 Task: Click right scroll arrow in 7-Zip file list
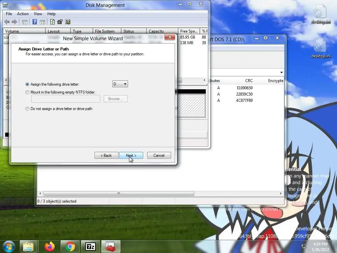tap(281, 193)
